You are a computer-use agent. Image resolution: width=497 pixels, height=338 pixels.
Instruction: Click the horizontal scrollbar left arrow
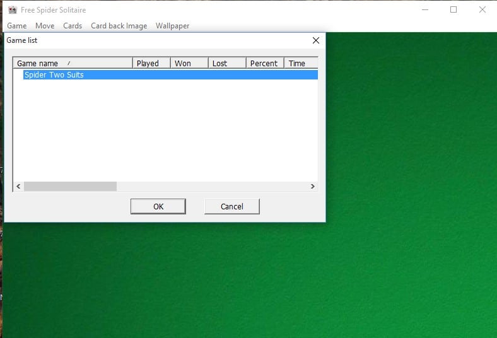pyautogui.click(x=18, y=186)
